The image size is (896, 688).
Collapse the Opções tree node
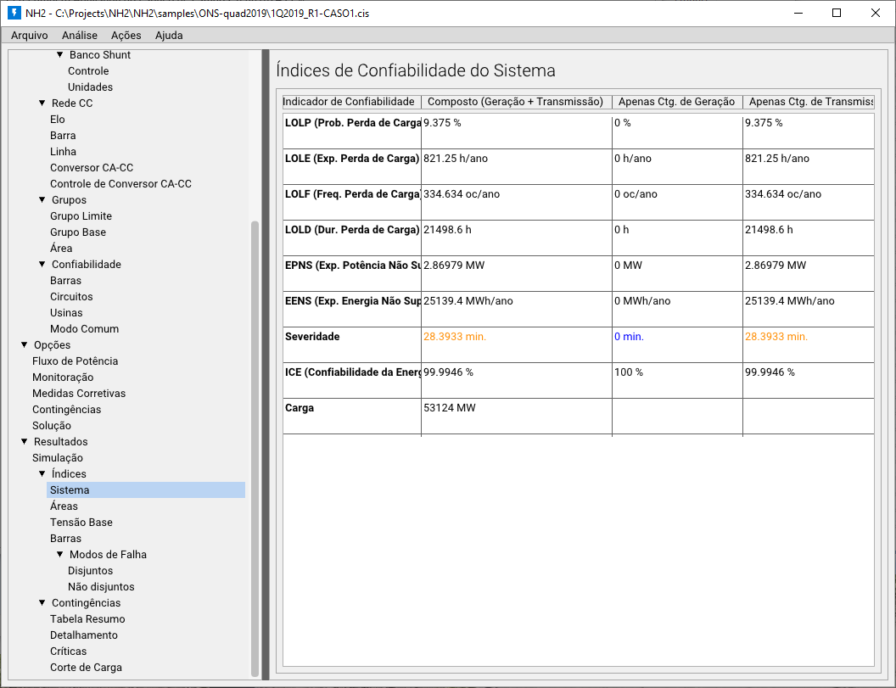click(25, 345)
